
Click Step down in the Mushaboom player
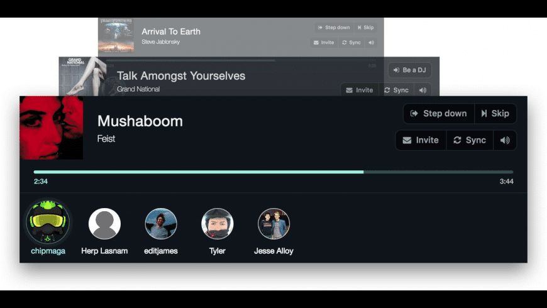click(438, 113)
